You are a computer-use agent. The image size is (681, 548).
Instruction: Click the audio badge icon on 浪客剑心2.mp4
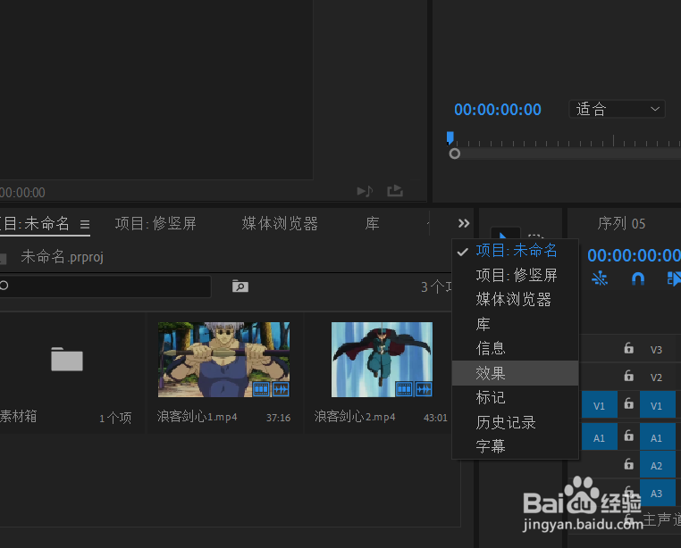coord(424,389)
